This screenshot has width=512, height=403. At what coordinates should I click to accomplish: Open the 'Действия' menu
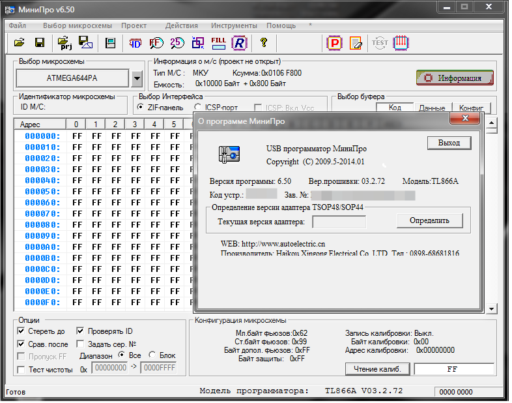coord(182,26)
